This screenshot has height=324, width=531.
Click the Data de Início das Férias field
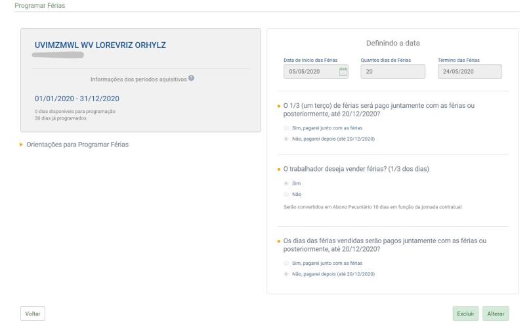[x=310, y=72]
